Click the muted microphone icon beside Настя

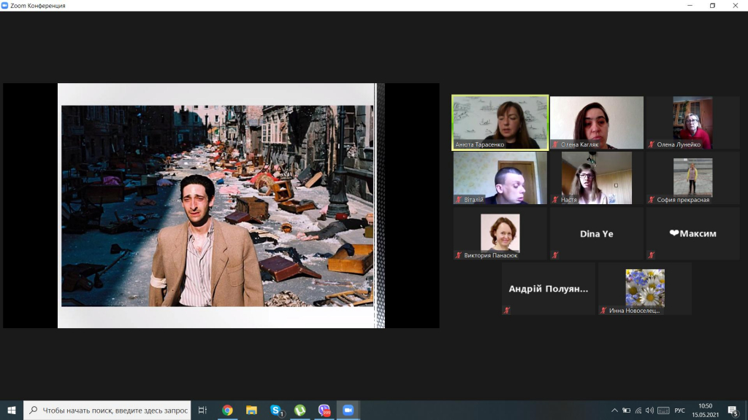[x=555, y=200]
